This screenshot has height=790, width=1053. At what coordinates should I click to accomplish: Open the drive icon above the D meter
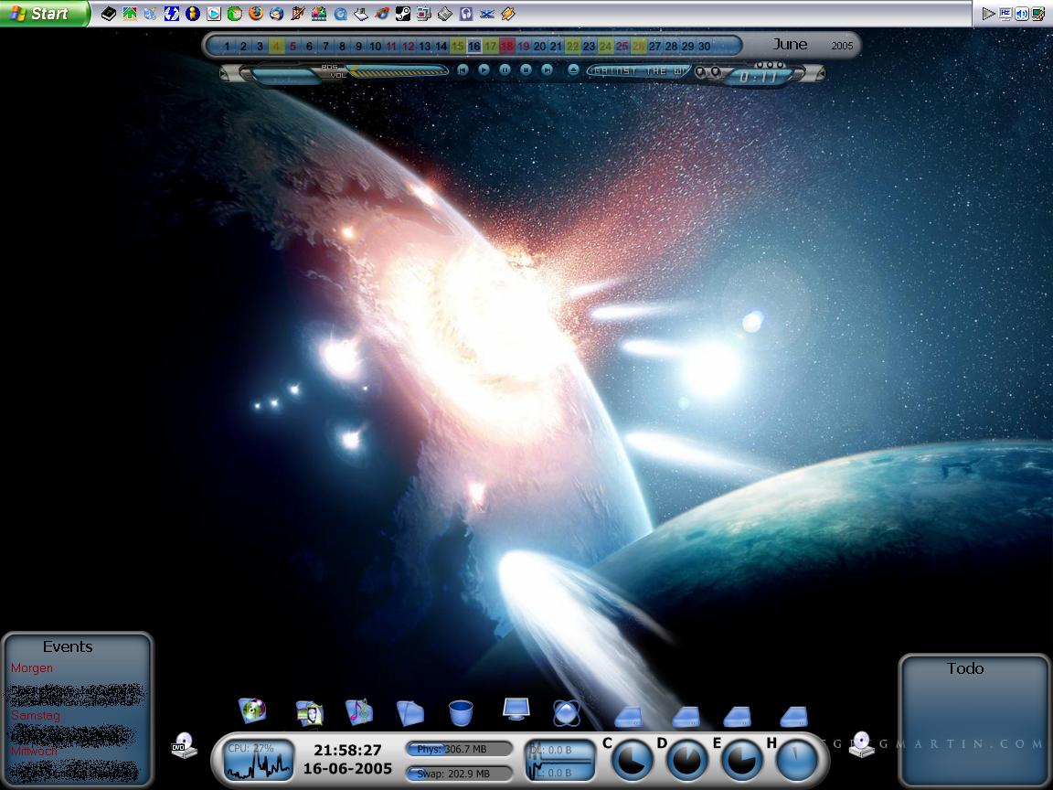(686, 717)
